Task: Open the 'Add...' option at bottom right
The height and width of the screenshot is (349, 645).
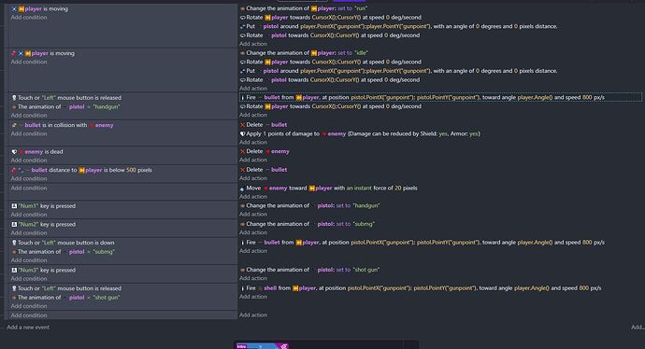Action: click(x=638, y=328)
